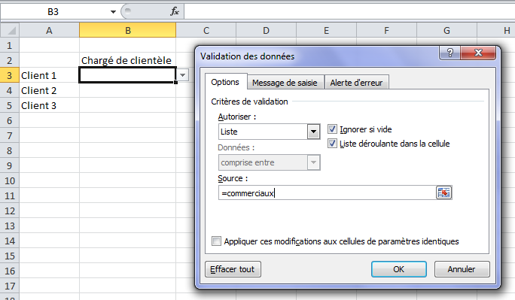Select the column B header
Viewport: 515px width, 300px height.
click(128, 31)
